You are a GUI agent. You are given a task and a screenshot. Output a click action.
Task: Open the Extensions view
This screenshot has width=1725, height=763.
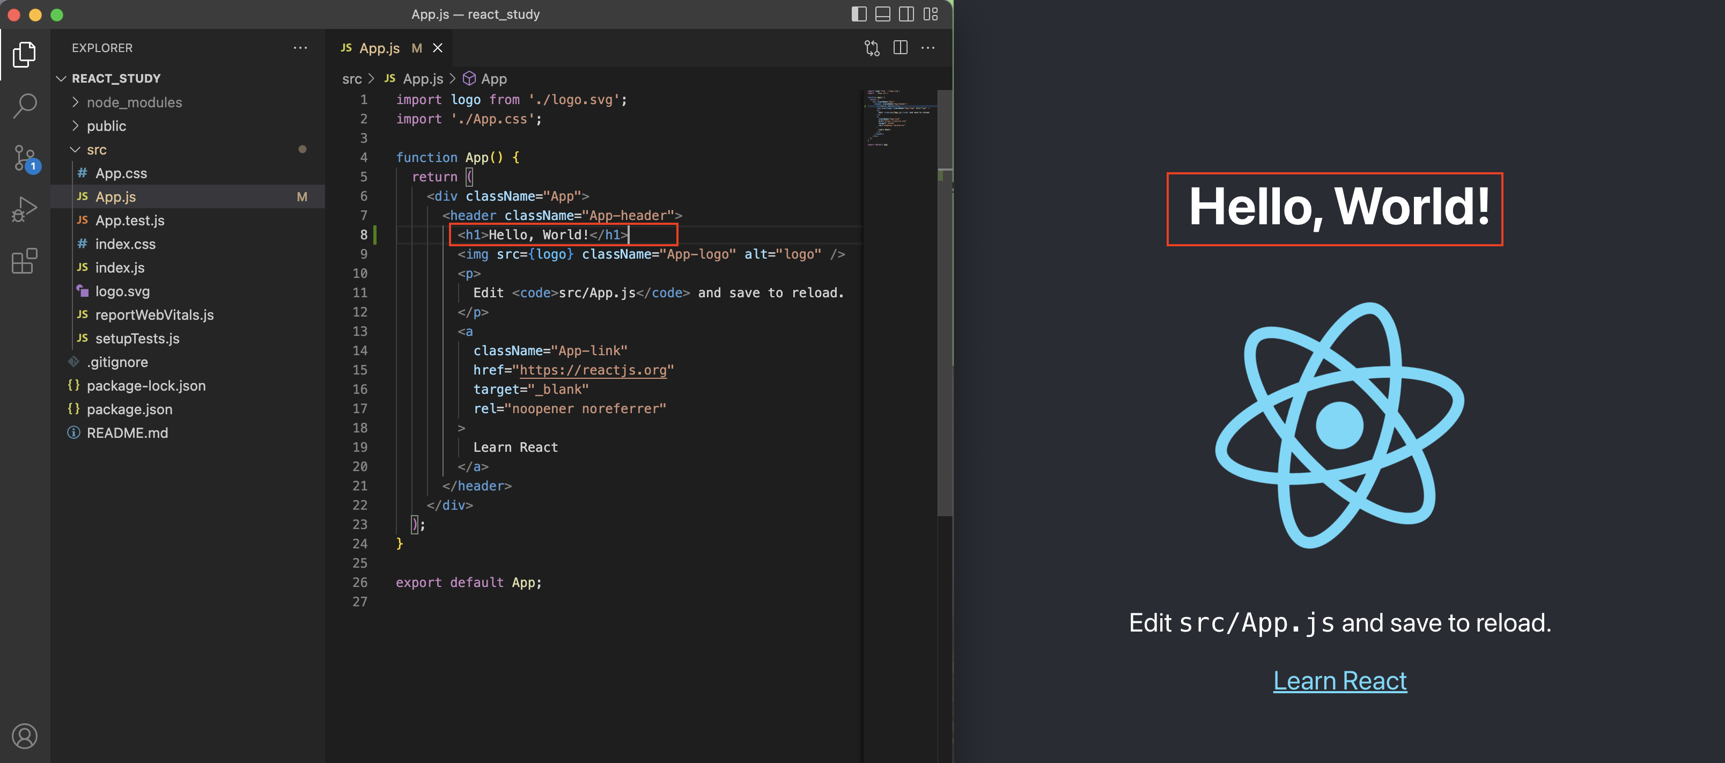coord(25,261)
